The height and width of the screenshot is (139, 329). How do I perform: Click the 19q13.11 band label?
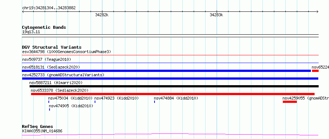coord(31,32)
